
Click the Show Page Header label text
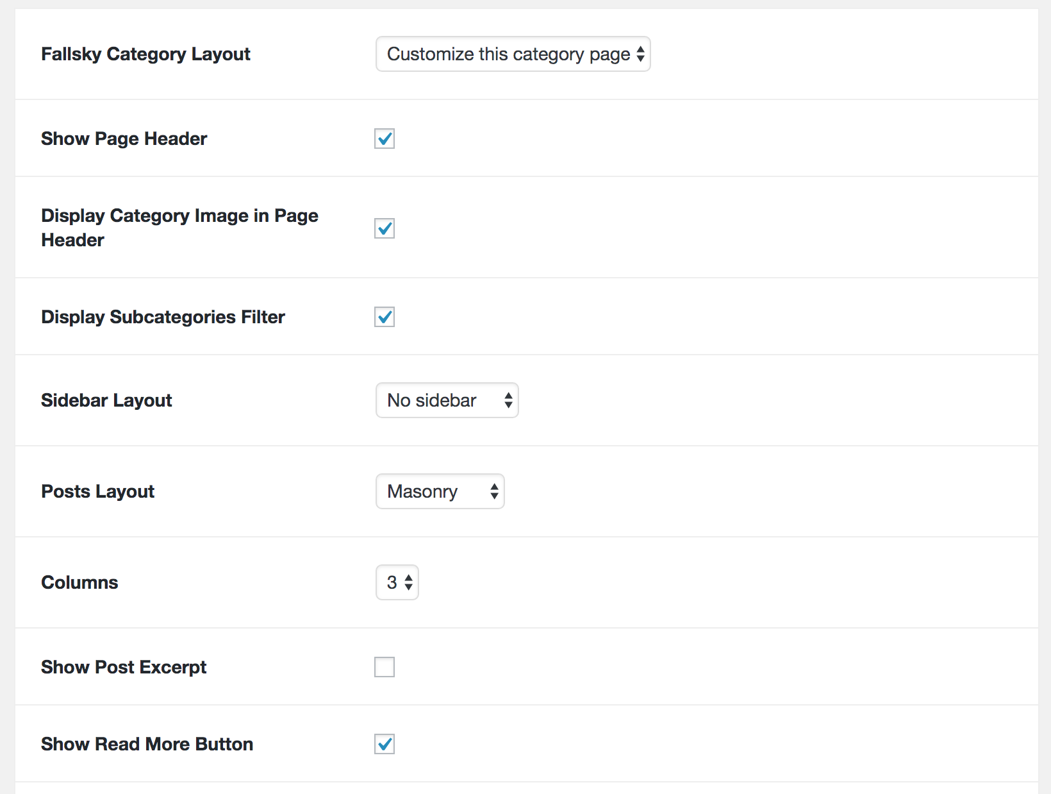pyautogui.click(x=124, y=139)
